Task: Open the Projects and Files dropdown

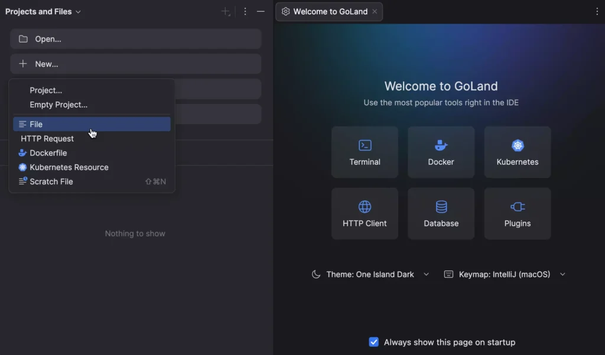Action: 43,11
